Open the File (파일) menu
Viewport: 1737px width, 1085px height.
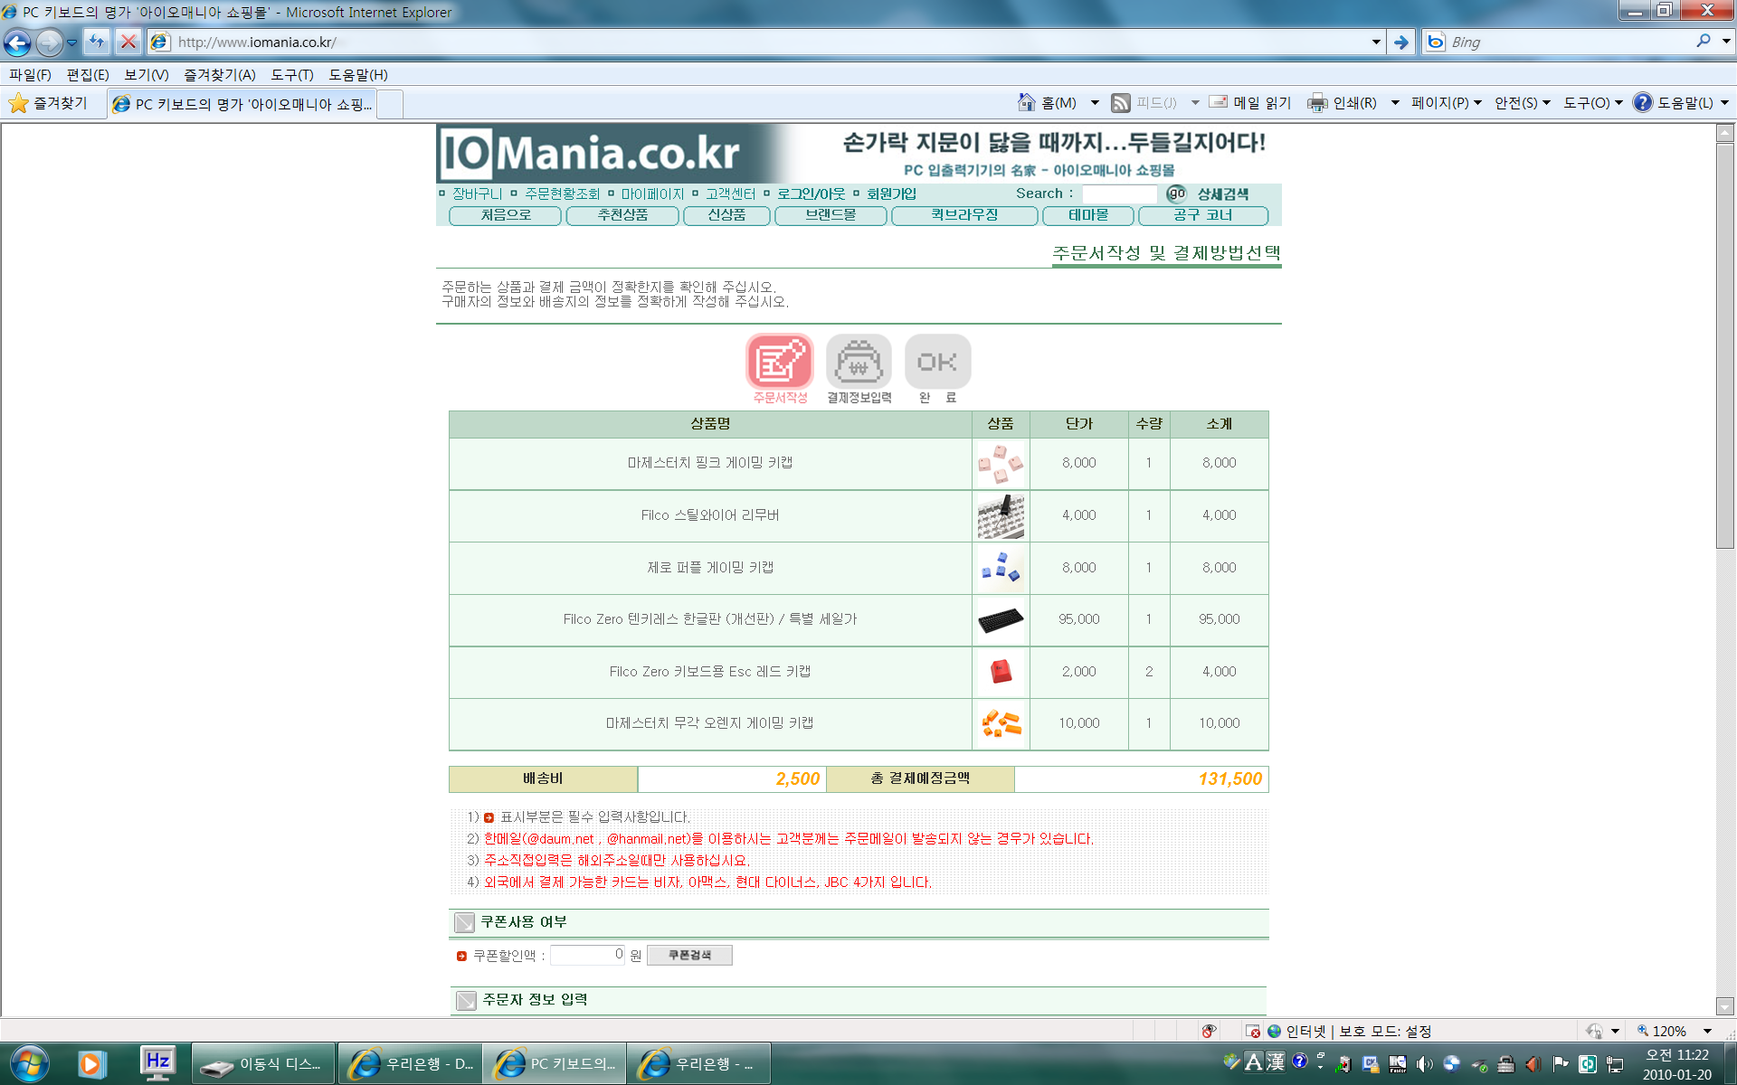pyautogui.click(x=30, y=75)
